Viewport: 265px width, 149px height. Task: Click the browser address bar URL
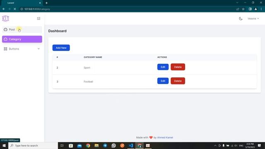pos(37,9)
